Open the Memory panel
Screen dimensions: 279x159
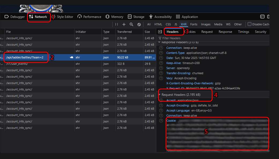click(x=114, y=17)
